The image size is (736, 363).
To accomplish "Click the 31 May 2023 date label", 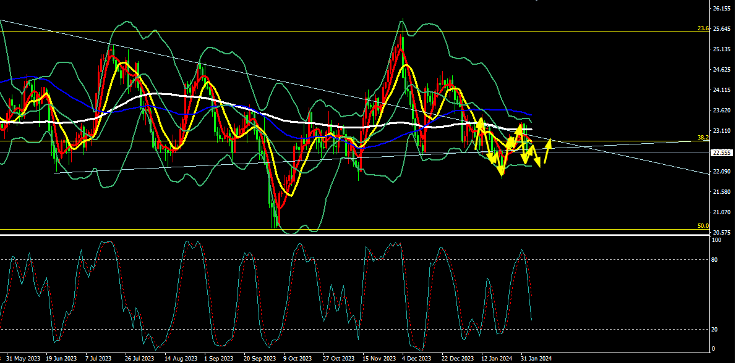I will pyautogui.click(x=24, y=358).
